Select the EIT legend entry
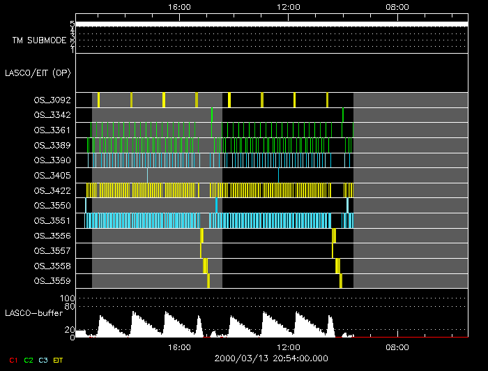 [x=58, y=359]
